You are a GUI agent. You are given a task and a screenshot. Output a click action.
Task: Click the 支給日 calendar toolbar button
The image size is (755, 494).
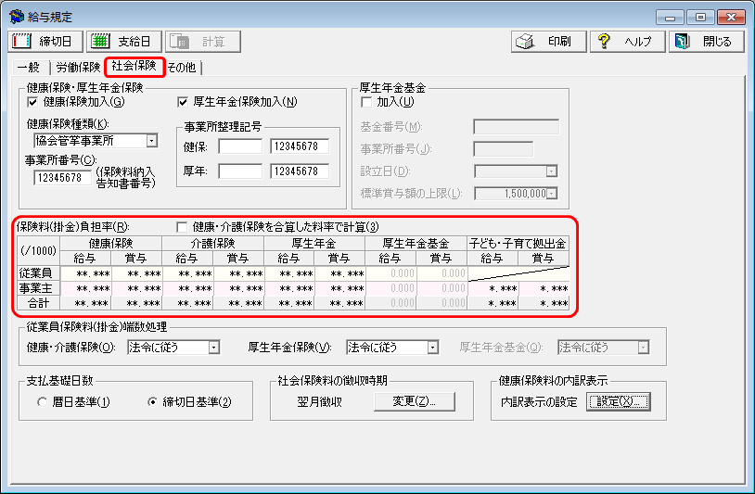click(x=124, y=42)
